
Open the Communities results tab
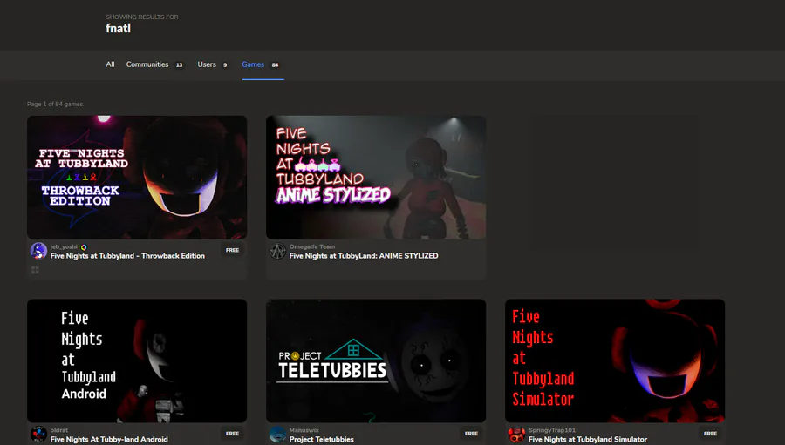[x=154, y=64]
